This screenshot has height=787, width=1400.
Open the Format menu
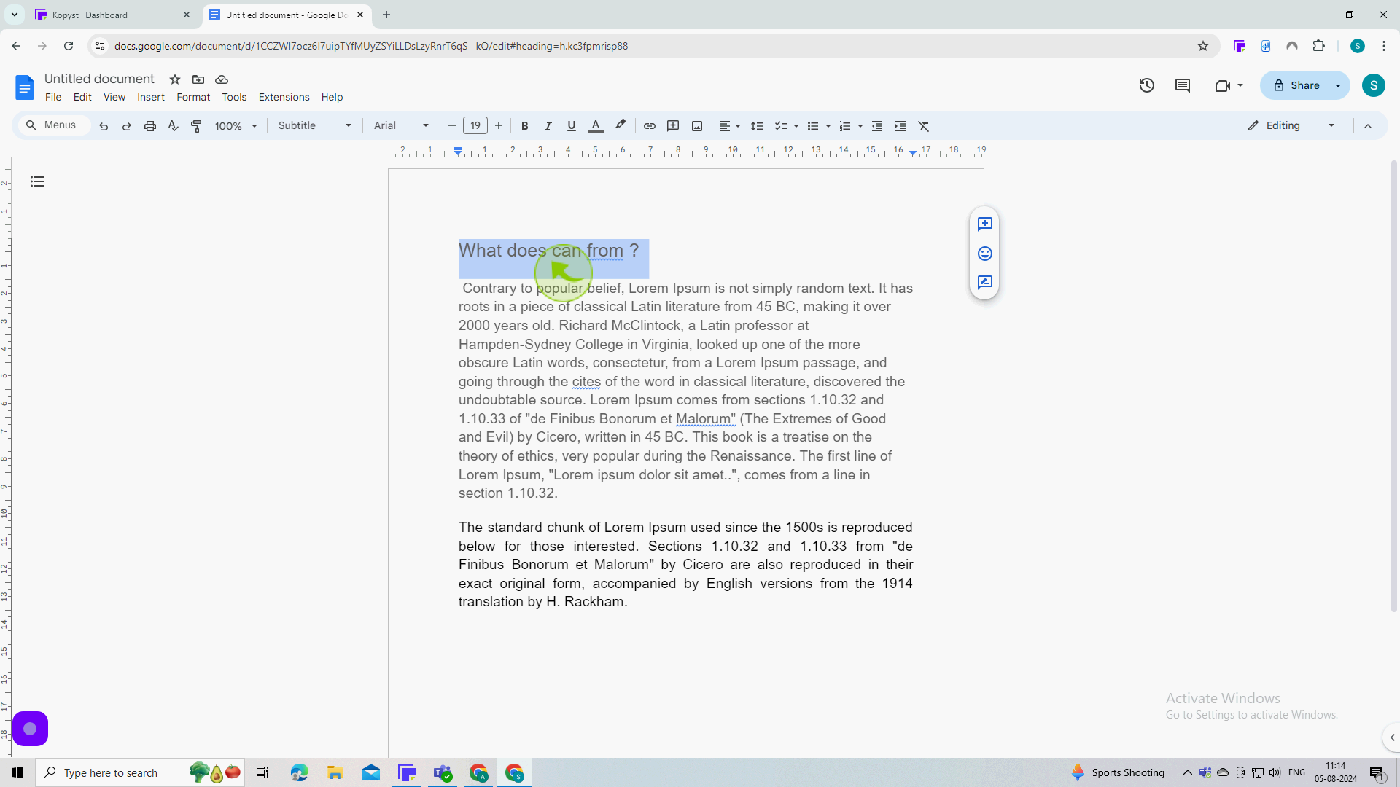(193, 97)
